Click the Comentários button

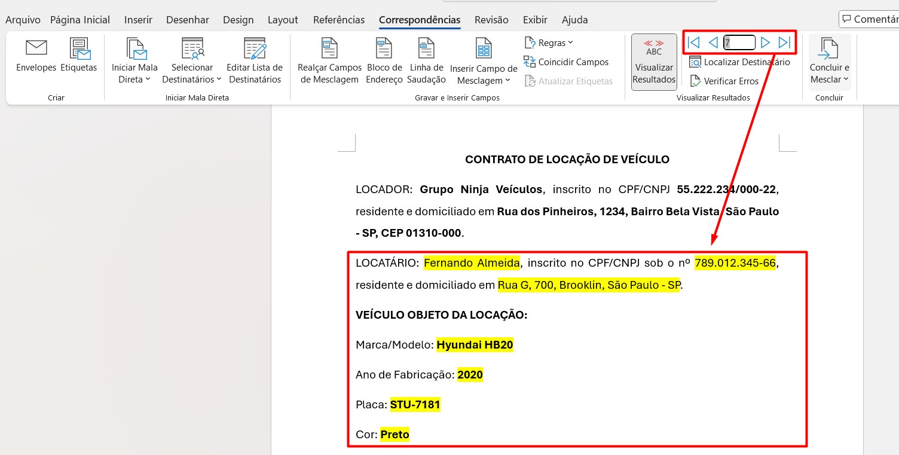(870, 19)
